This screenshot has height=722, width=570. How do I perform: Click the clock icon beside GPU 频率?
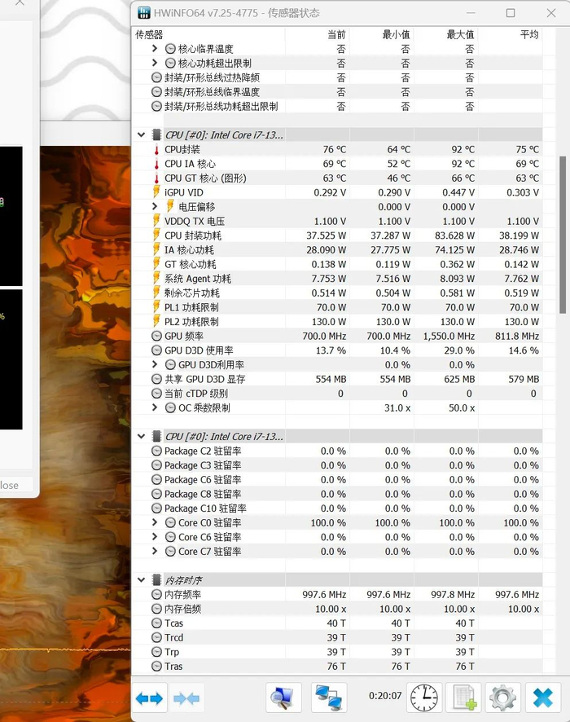tap(156, 336)
